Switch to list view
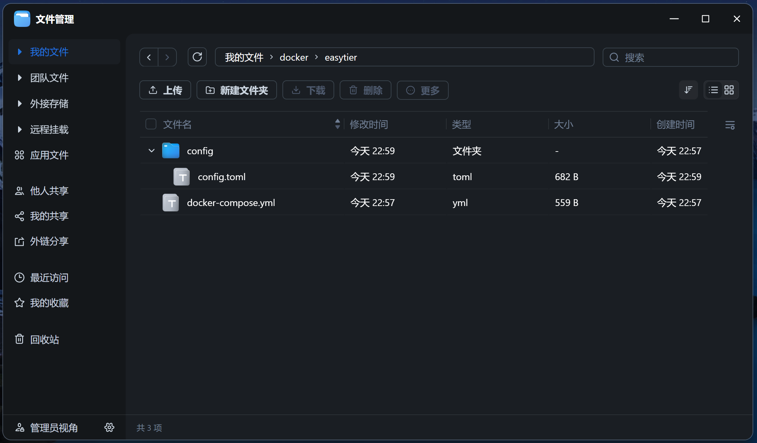Screen dimensions: 757x443 click(713, 90)
